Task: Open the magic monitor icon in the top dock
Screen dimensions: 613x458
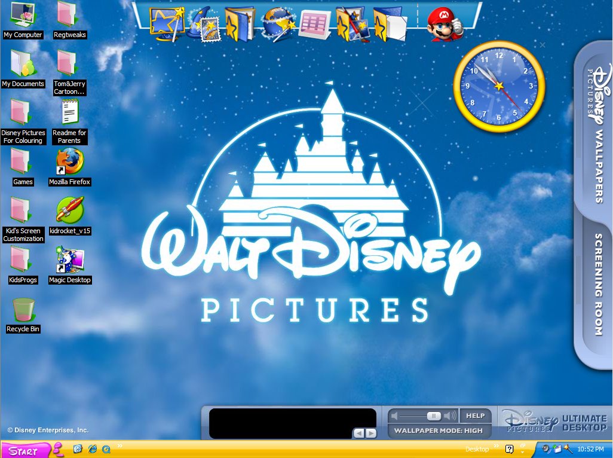Action: [167, 23]
